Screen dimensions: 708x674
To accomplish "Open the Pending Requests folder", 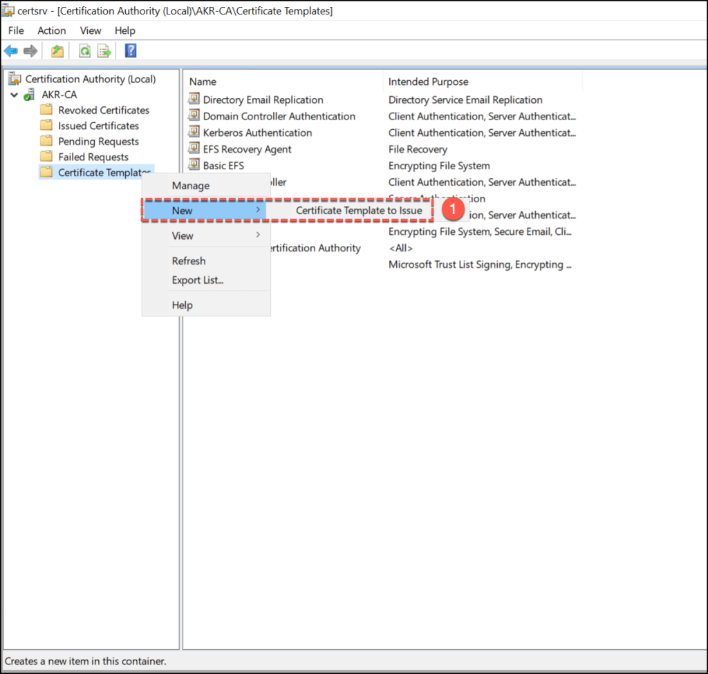I will pyautogui.click(x=98, y=142).
